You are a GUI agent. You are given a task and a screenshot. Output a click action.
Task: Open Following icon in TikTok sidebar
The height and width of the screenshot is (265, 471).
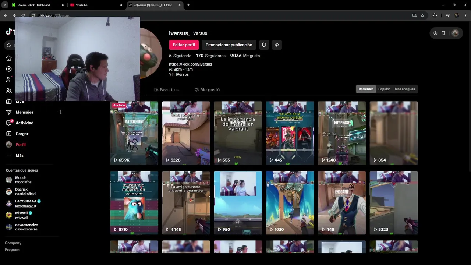9,79
